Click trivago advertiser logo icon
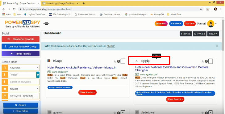The image size is (225, 114). 49,61
